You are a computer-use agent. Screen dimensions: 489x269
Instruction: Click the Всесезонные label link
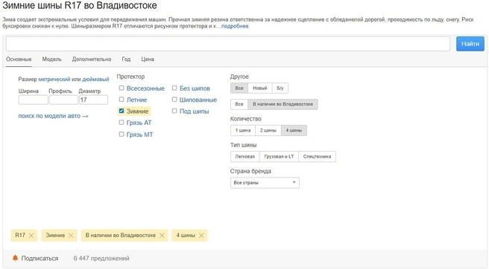coord(145,88)
